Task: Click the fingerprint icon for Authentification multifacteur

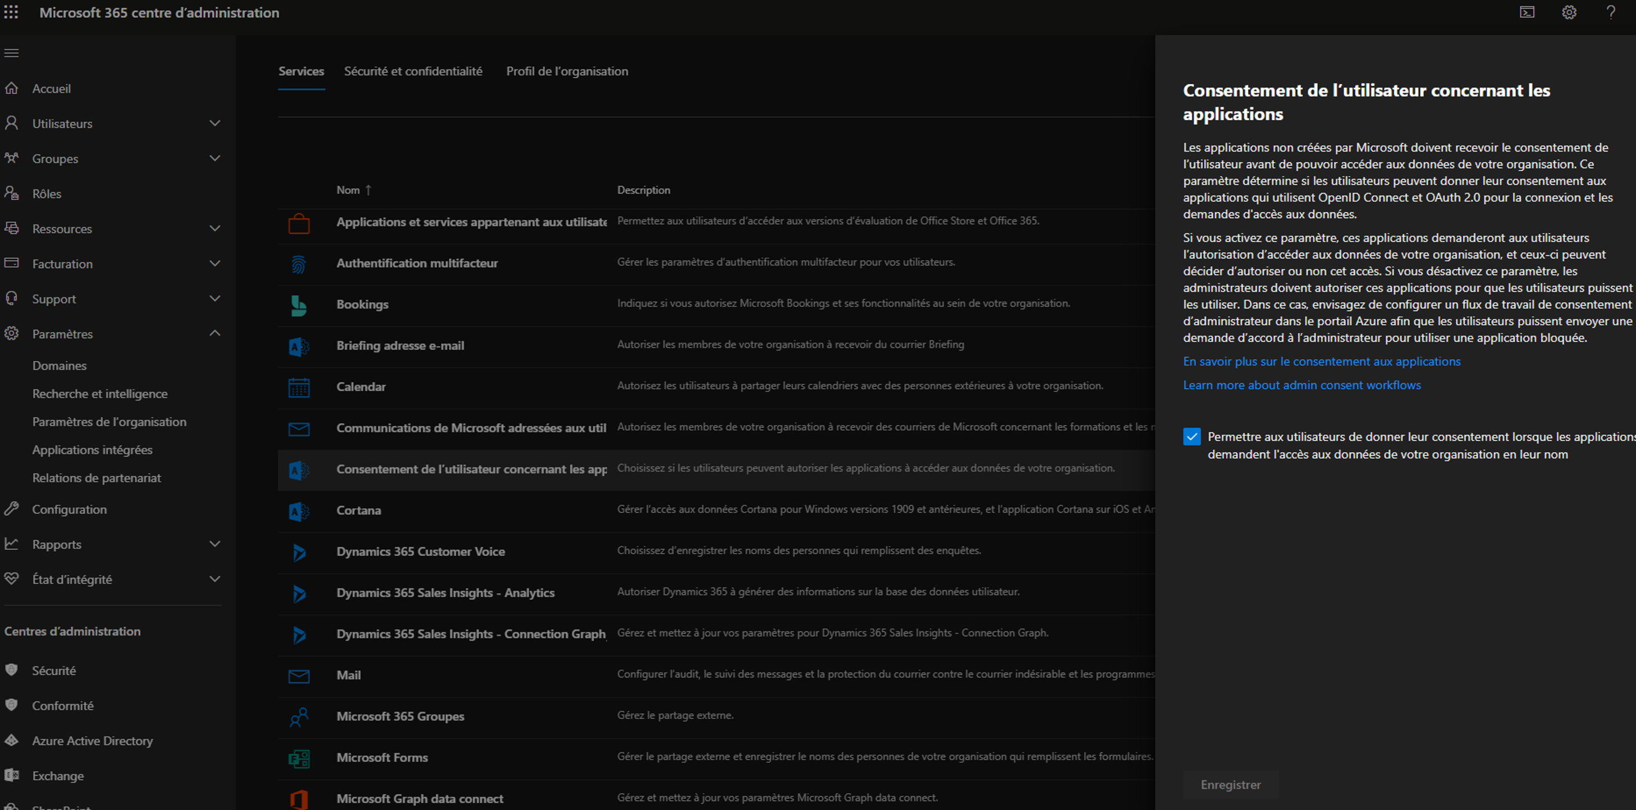Action: click(x=299, y=264)
